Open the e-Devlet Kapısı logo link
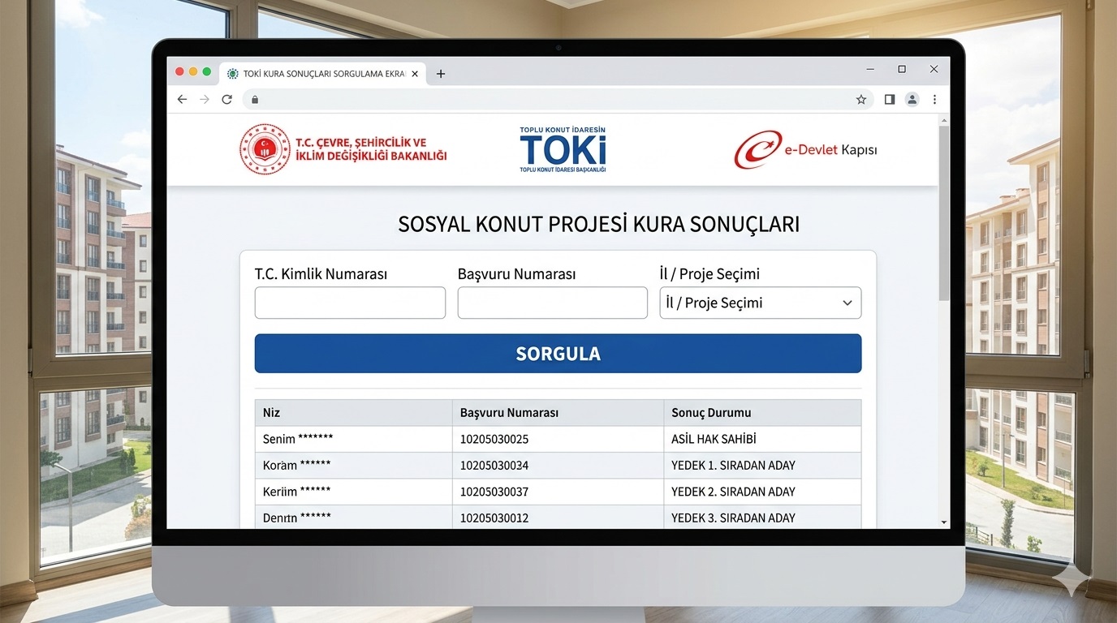Screen dimensions: 1117x623 (805, 149)
